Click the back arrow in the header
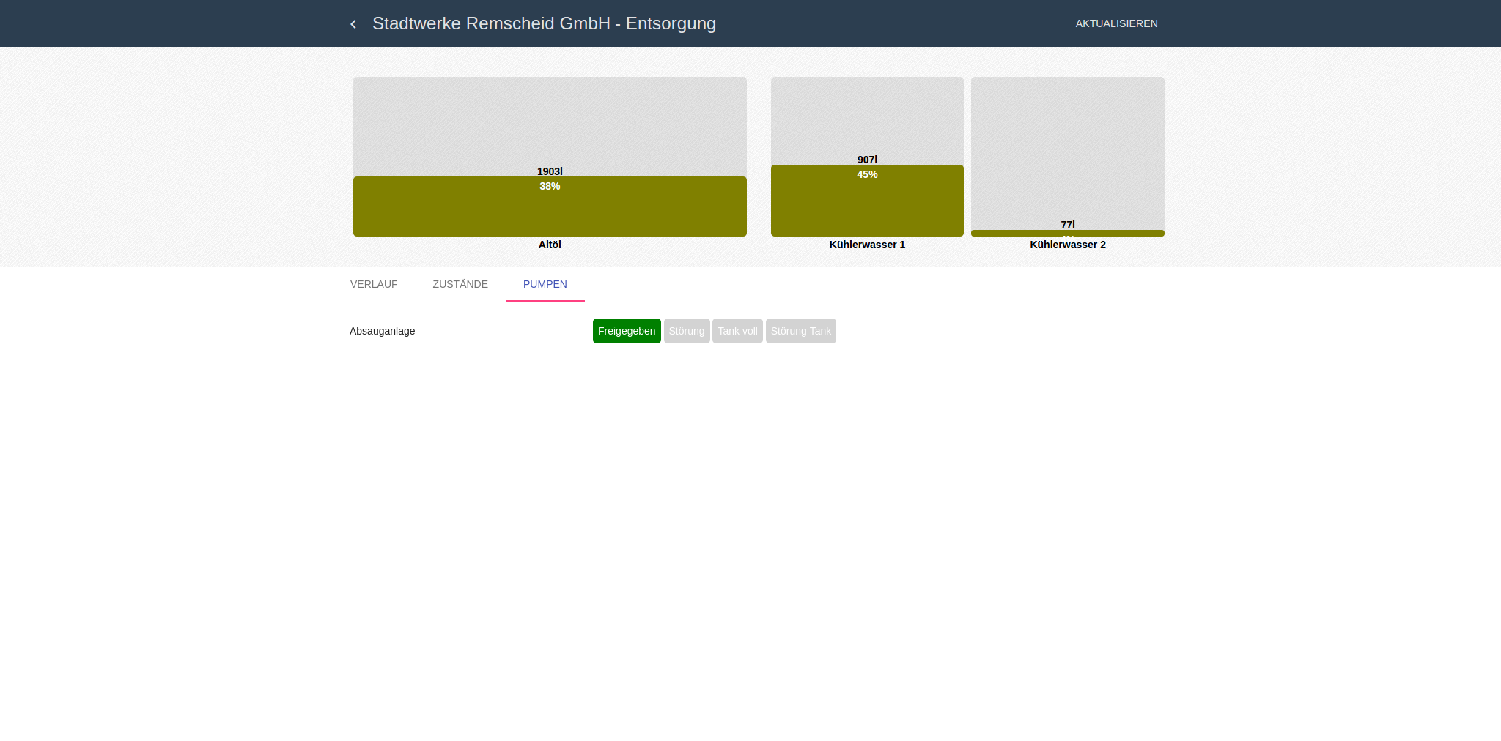Viewport: 1501px width, 741px height. click(x=353, y=24)
